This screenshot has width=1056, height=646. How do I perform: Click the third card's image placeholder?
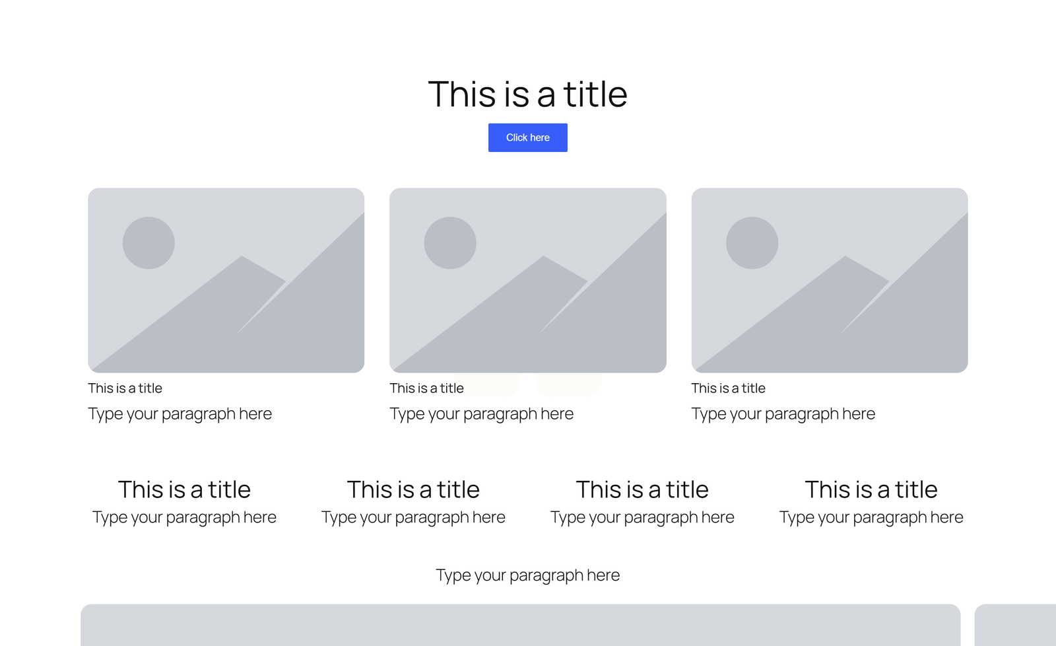(x=829, y=280)
